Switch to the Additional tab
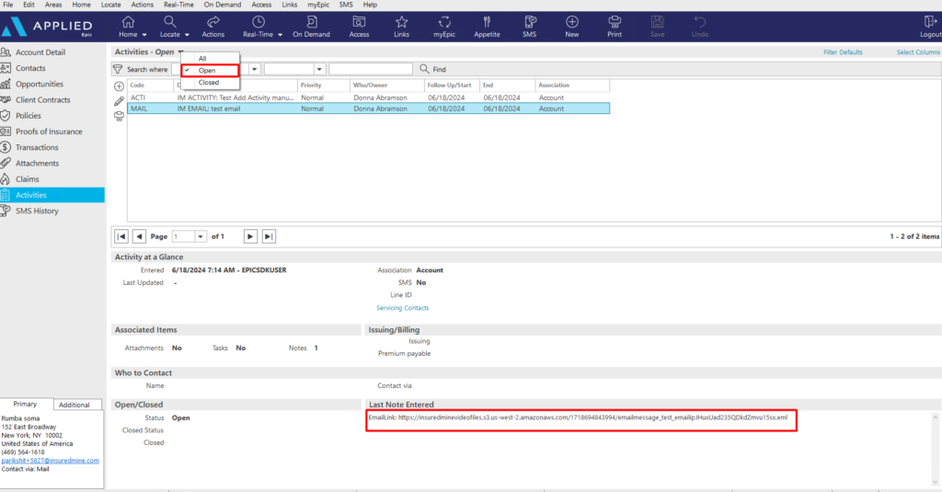The width and height of the screenshot is (942, 492). [75, 405]
